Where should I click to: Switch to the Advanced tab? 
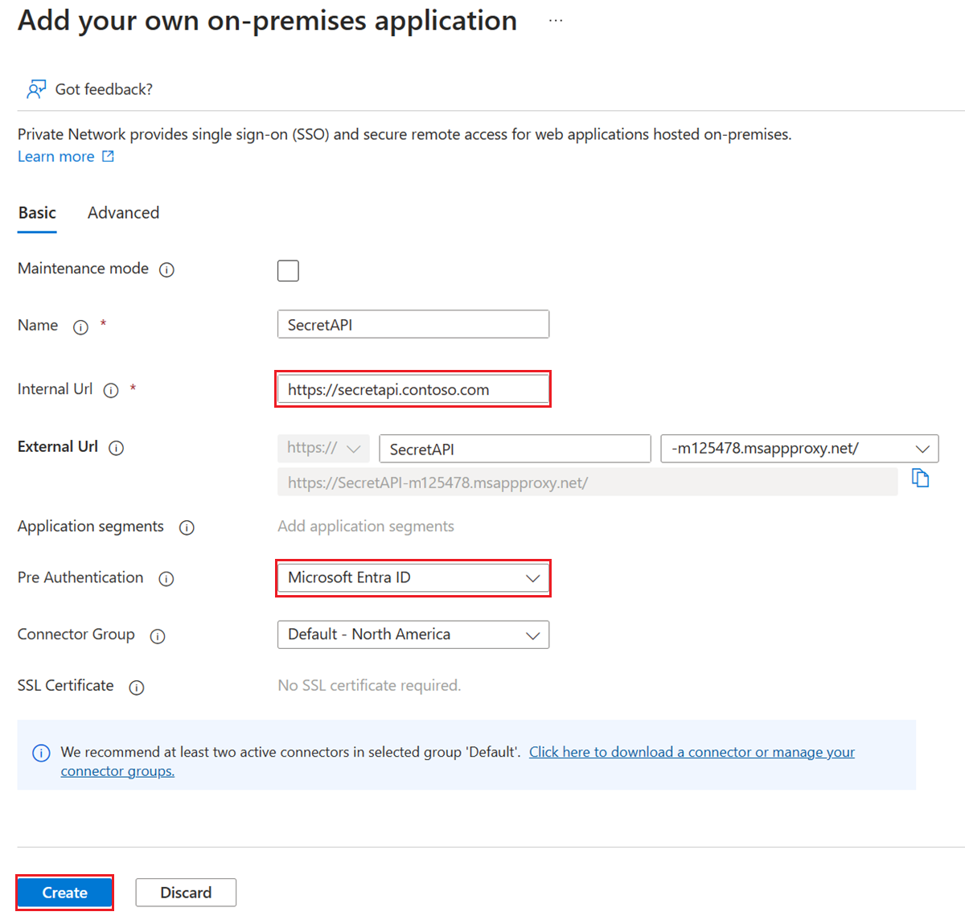[123, 212]
